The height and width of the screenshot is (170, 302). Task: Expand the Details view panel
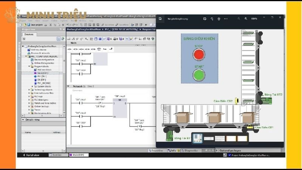tap(23, 120)
